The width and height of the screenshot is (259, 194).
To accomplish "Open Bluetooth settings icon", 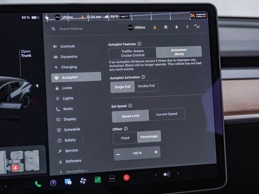I will (x=187, y=27).
